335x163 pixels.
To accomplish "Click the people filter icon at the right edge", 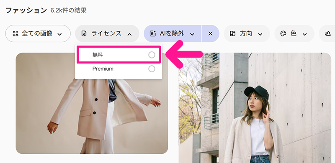I will tap(327, 33).
